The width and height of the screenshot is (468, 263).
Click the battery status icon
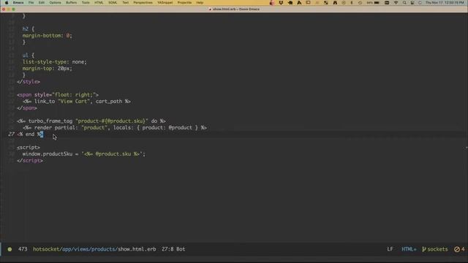point(377,3)
